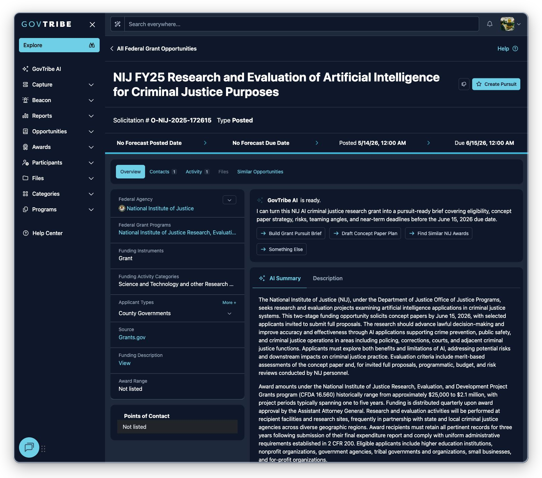Switch to the Description tab
542x478 pixels.
(x=328, y=278)
